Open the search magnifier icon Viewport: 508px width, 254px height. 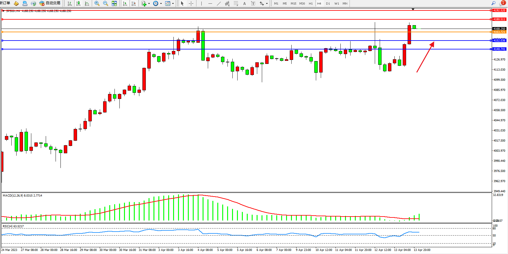[494, 3]
